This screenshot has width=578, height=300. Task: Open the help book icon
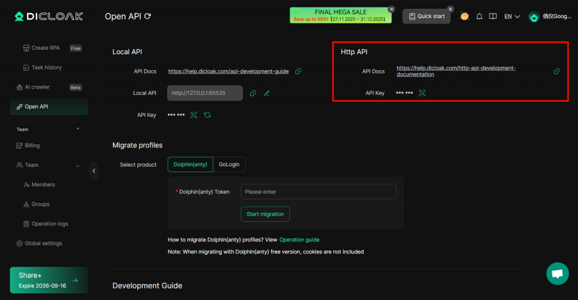point(493,16)
